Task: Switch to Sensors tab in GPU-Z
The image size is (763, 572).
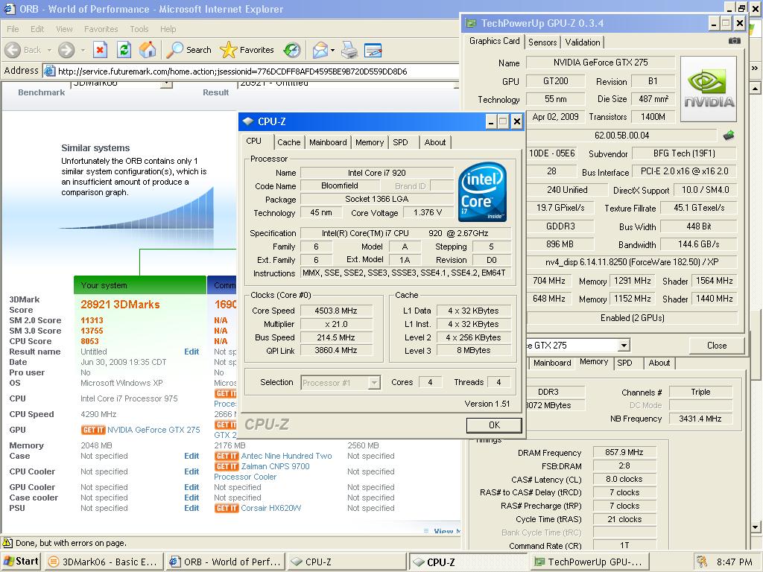Action: point(542,42)
